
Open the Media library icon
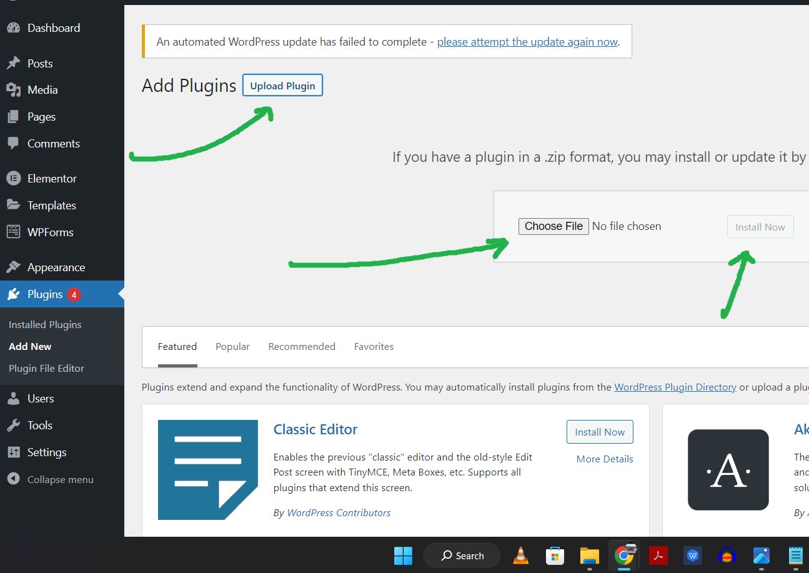13,90
